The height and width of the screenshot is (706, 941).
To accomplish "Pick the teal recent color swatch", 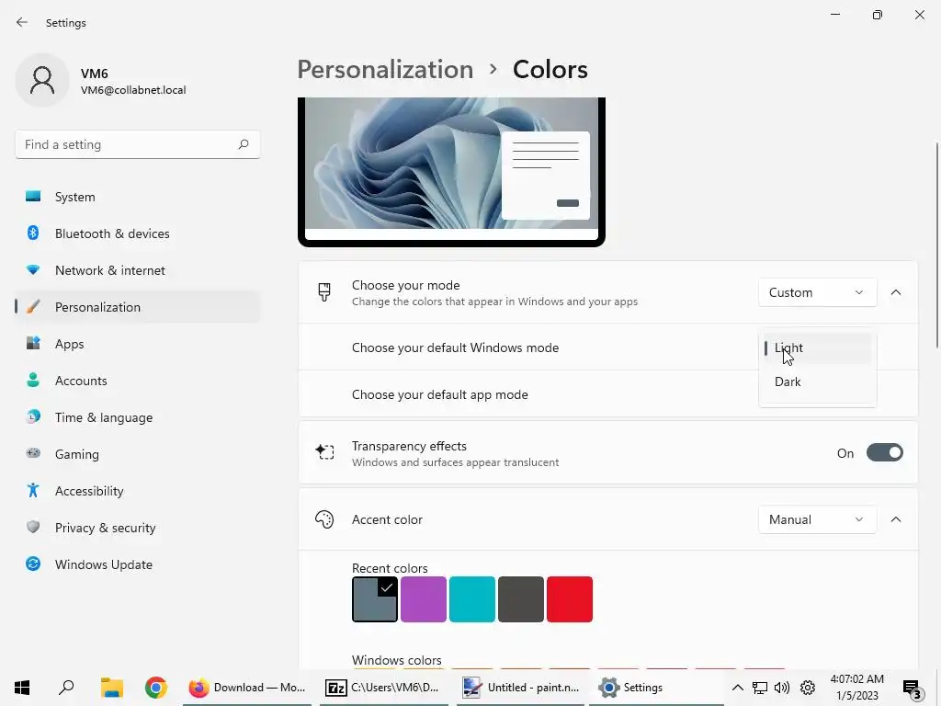I will pos(471,599).
